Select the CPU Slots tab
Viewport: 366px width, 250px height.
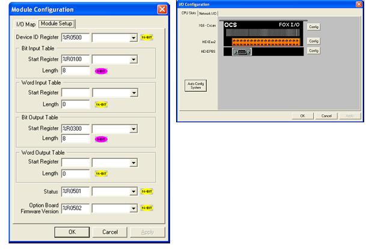pyautogui.click(x=189, y=13)
